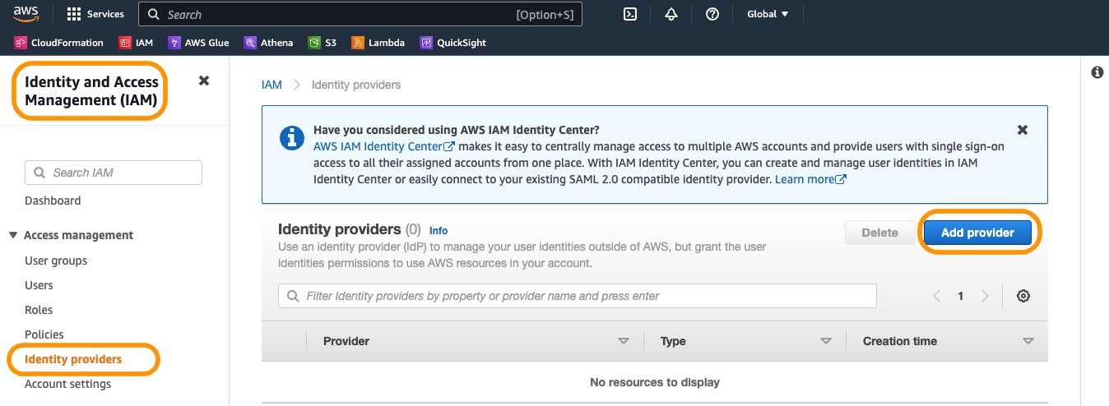Focus the Search IAM field
This screenshot has height=406, width=1109.
pyautogui.click(x=114, y=173)
